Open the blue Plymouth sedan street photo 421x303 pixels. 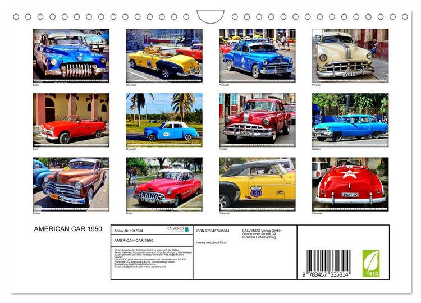257,56
